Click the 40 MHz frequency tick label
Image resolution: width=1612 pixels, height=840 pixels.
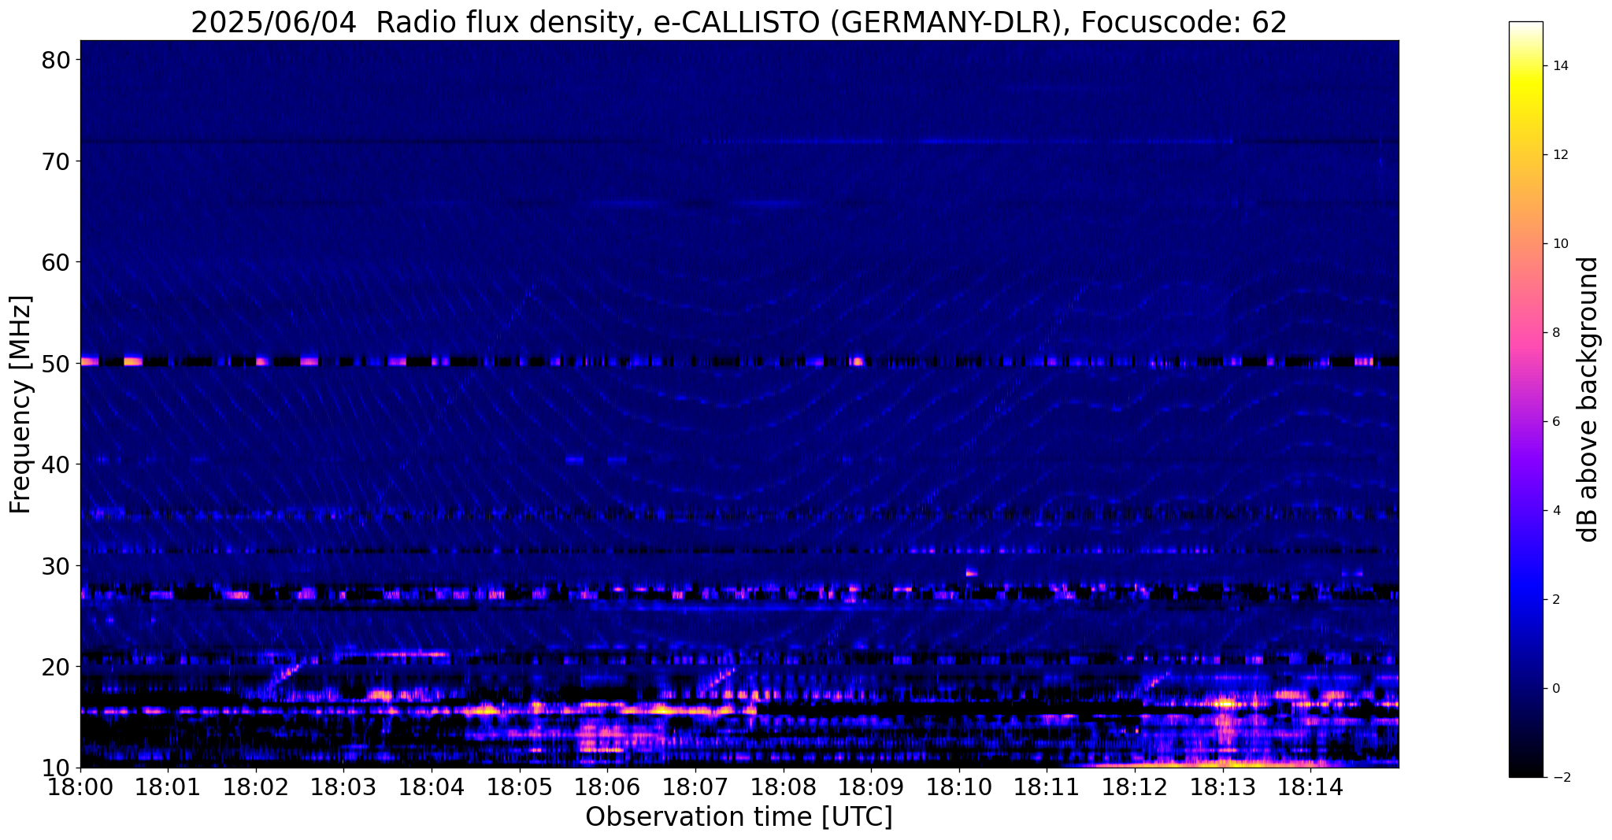click(x=56, y=464)
